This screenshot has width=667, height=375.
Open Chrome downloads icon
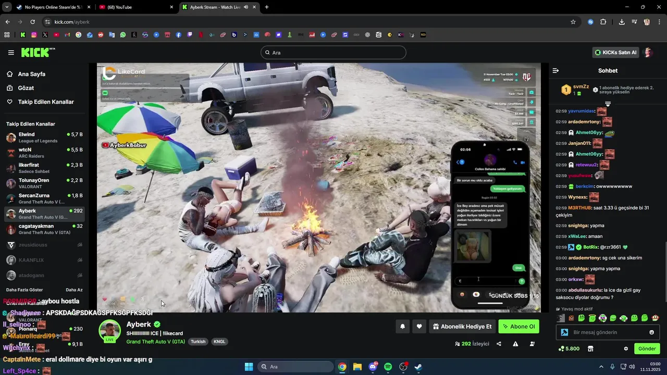(x=622, y=22)
